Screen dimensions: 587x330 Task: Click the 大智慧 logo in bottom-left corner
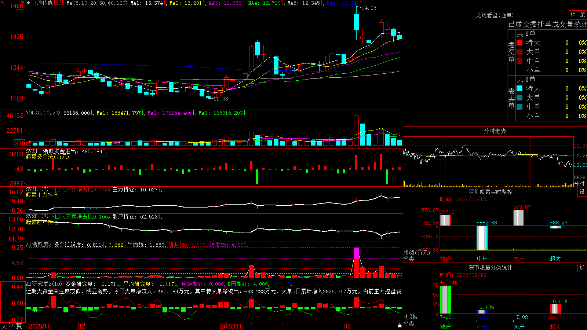[11, 326]
